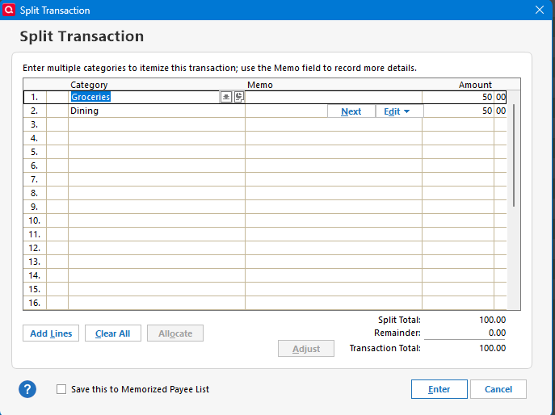Click row number 16. in split list
555x415 pixels.
34,303
